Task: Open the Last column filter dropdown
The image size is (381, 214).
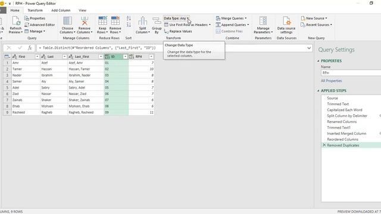Action: pyautogui.click(x=64, y=56)
